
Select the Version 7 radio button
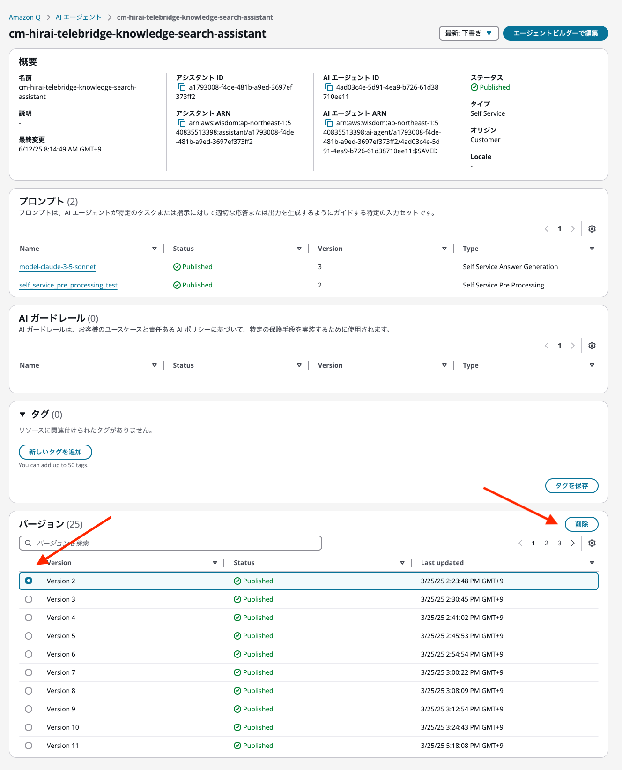click(29, 672)
